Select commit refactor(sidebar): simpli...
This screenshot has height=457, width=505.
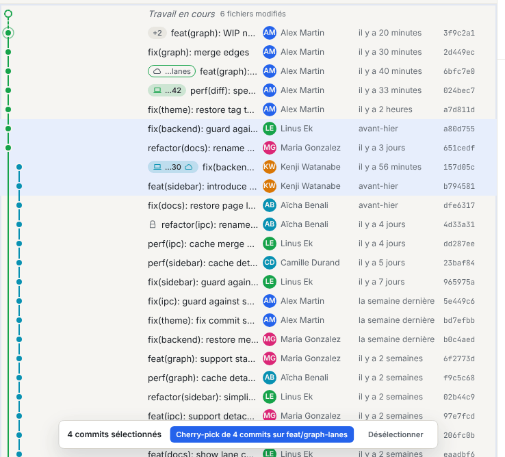tap(202, 397)
